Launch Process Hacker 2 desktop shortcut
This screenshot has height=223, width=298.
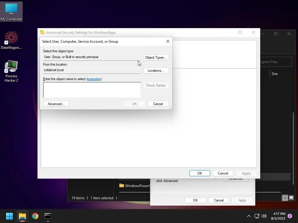click(11, 71)
